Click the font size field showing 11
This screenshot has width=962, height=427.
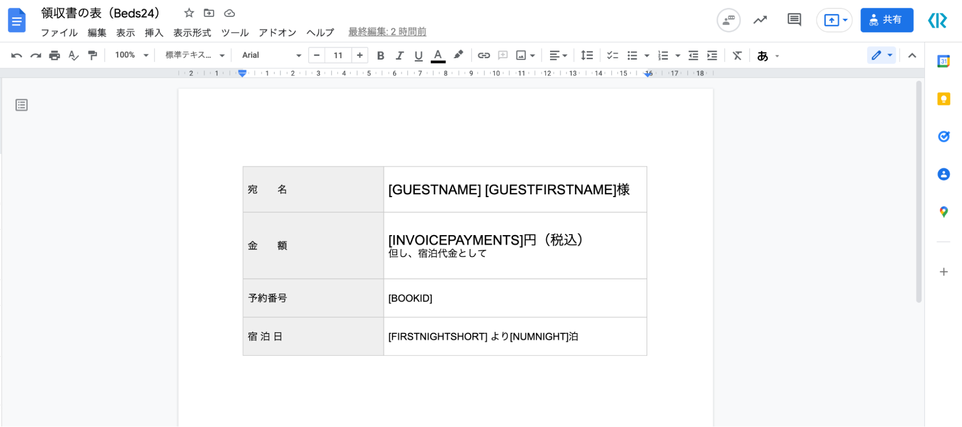338,55
